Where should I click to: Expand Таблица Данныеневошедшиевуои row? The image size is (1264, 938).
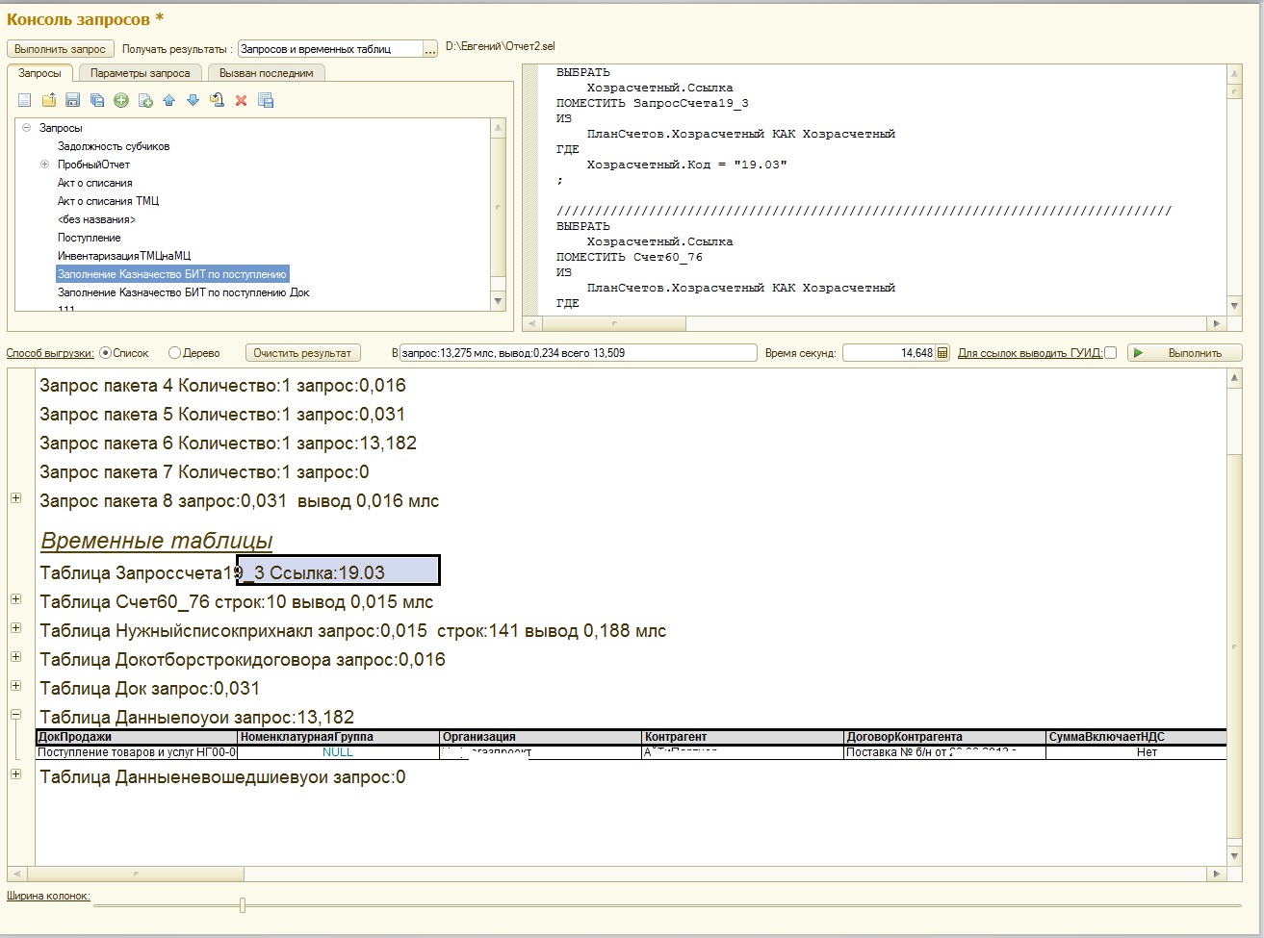coord(16,773)
